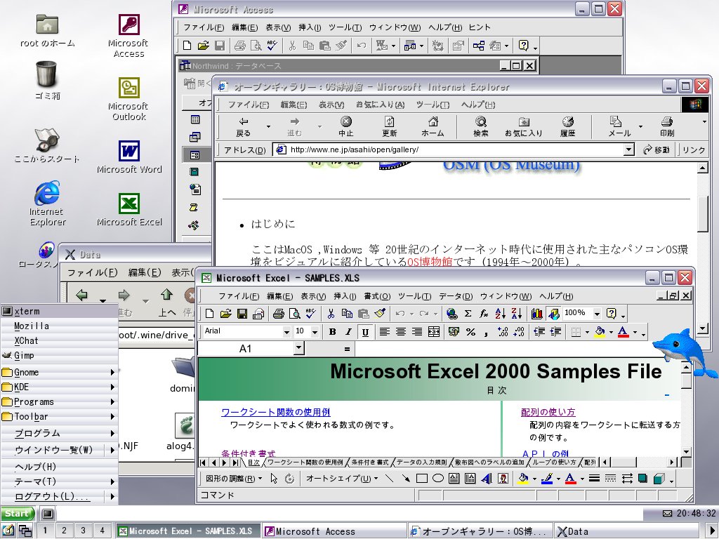This screenshot has width=719, height=539.
Task: Click the Relationships icon in Access toolbar
Action: coord(479,46)
